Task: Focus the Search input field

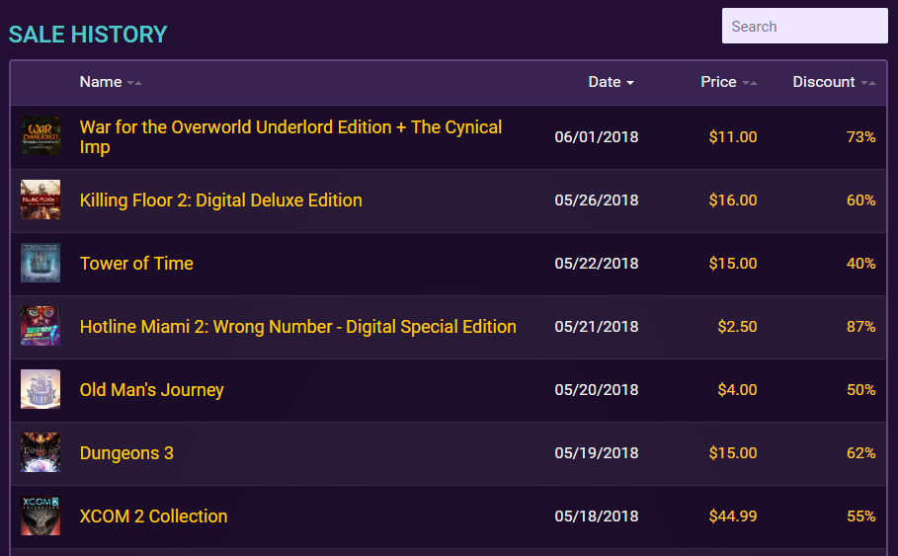Action: 805,26
